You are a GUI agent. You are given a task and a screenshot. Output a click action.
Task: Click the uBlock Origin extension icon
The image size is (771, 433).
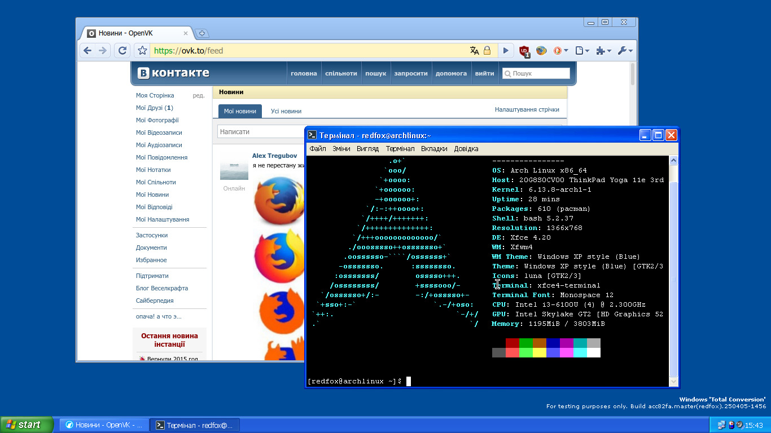(x=524, y=51)
